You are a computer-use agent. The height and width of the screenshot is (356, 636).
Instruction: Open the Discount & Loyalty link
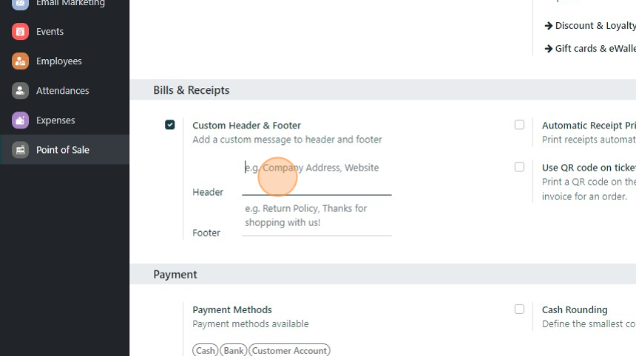coord(595,26)
